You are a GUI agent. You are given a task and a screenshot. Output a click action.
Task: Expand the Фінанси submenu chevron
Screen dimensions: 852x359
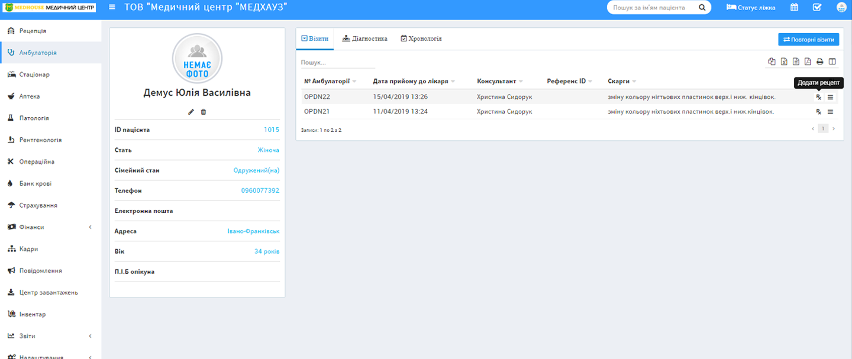[91, 227]
